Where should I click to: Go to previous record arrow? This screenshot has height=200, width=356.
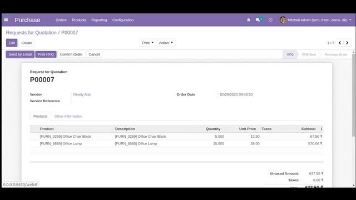[340, 43]
